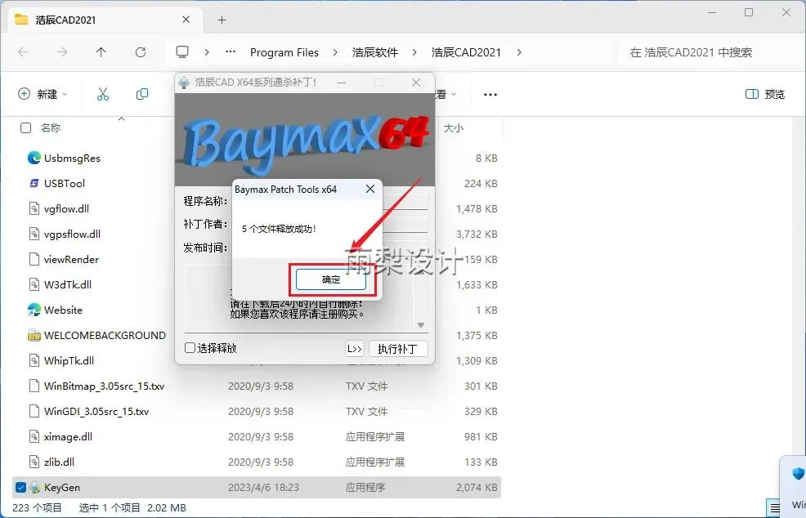Image resolution: width=806 pixels, height=518 pixels.
Task: Select the file name USBTool
Action: [x=65, y=184]
